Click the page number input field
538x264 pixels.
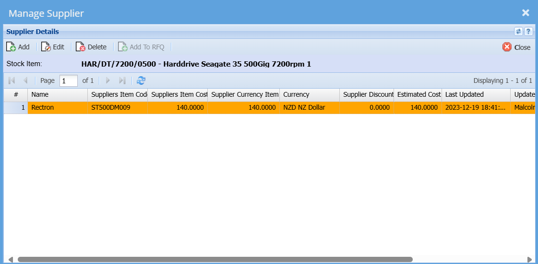click(69, 81)
